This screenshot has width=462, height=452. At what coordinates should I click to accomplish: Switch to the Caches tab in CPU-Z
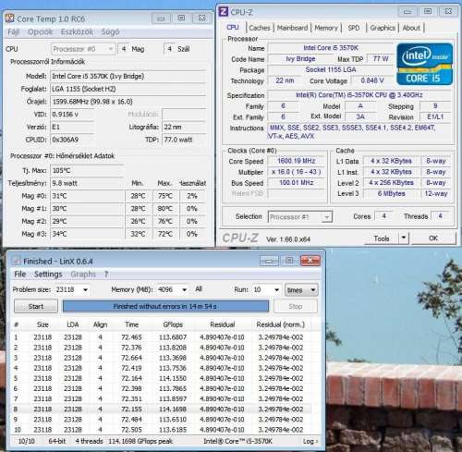pos(260,28)
